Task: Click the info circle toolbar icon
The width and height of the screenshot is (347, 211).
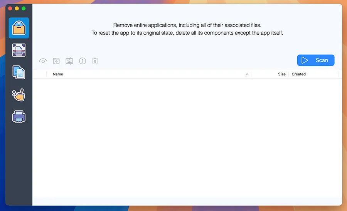Action: click(83, 61)
